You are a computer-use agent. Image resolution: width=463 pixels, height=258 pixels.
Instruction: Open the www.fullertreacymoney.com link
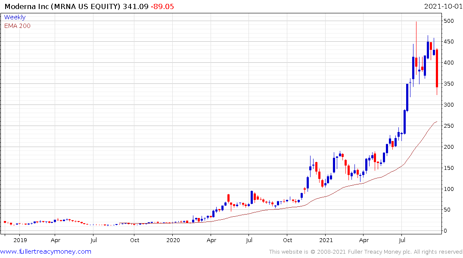pyautogui.click(x=46, y=252)
